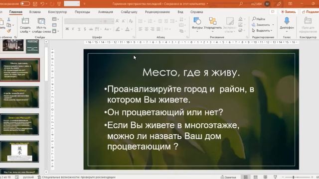The height and width of the screenshot is (179, 319).
Task: Open the slide section dropdown
Action: coord(55,31)
